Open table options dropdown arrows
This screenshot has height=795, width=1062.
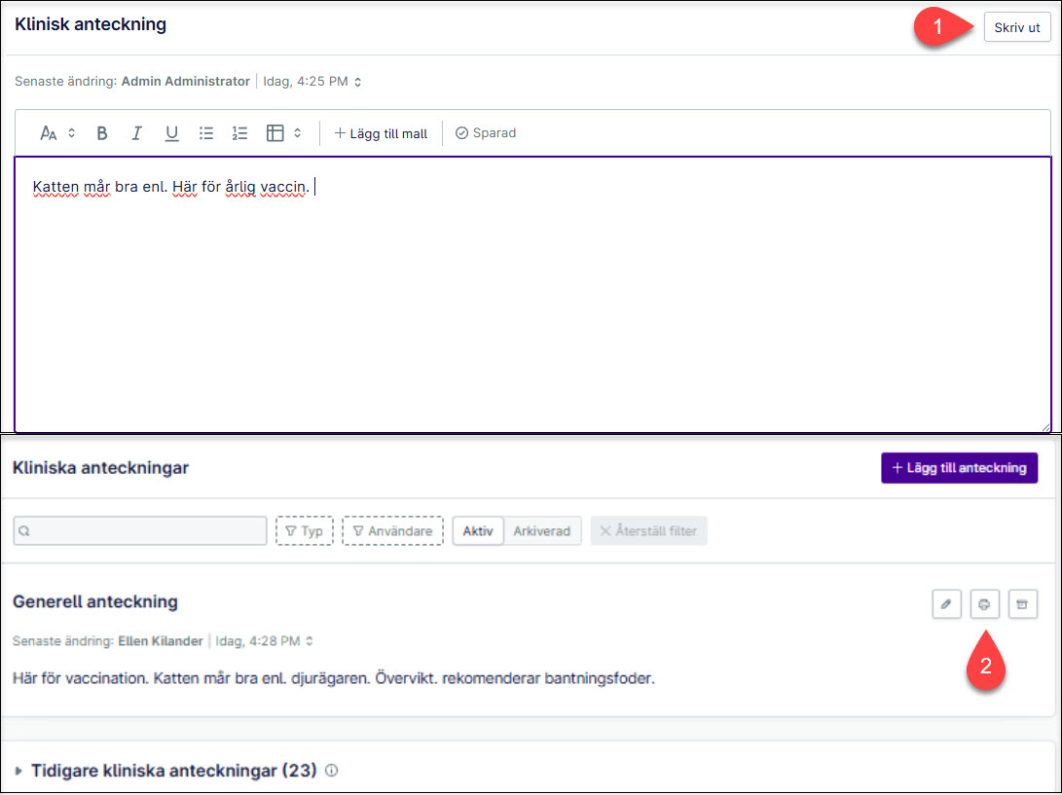[x=297, y=133]
